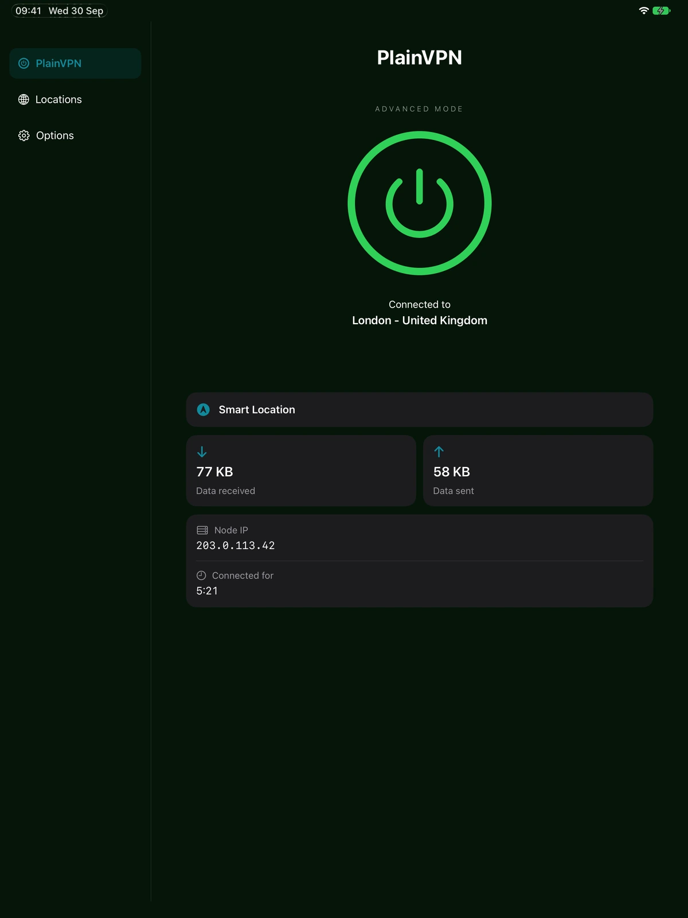
Task: Open the Locations sidebar item
Action: pyautogui.click(x=75, y=99)
